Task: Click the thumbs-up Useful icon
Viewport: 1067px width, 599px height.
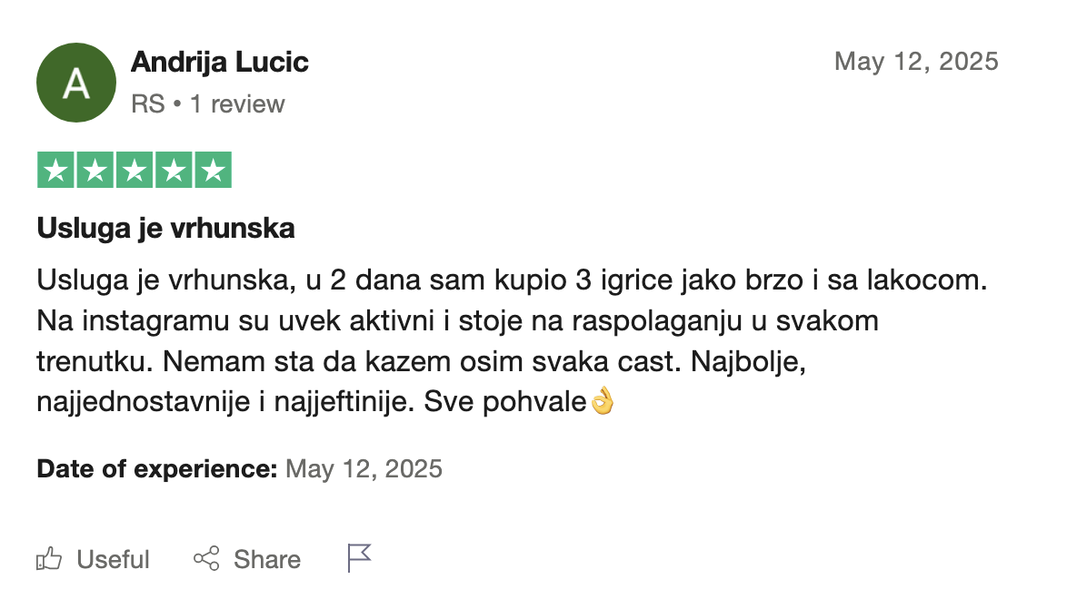Action: pyautogui.click(x=49, y=559)
